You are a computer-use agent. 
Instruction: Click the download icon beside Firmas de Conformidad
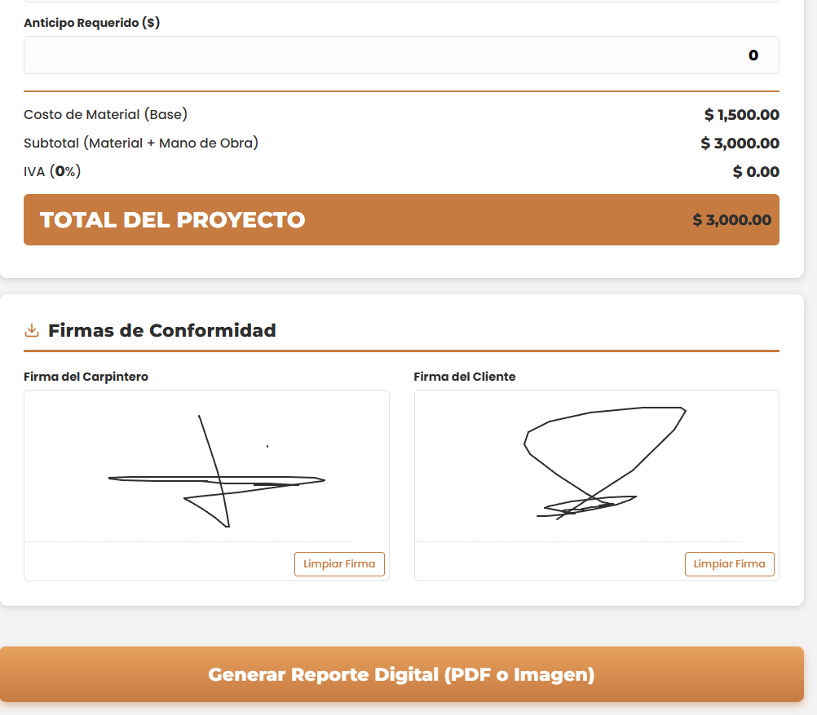(x=32, y=330)
